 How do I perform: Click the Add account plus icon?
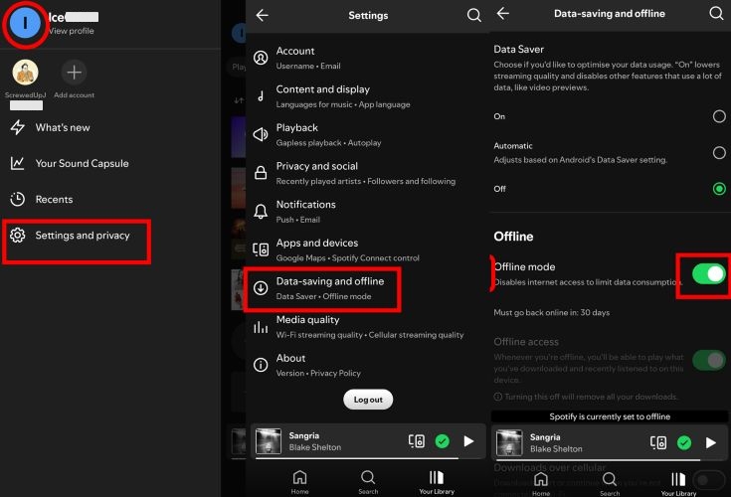click(x=75, y=73)
